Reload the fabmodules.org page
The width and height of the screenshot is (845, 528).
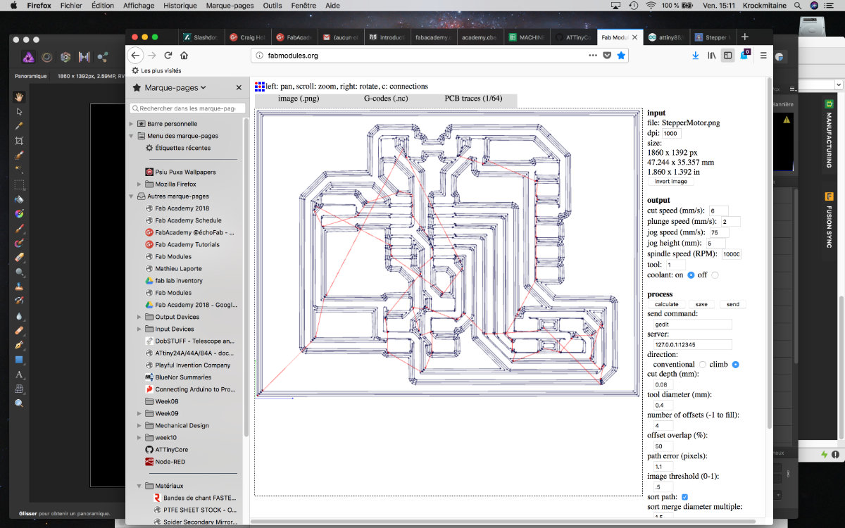pos(168,55)
